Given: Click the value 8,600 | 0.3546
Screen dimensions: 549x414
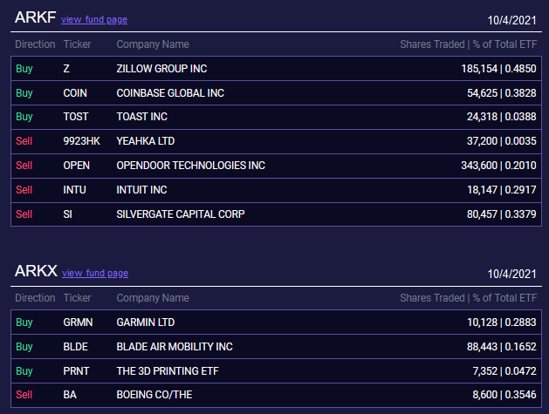Looking at the screenshot, I should pos(504,395).
